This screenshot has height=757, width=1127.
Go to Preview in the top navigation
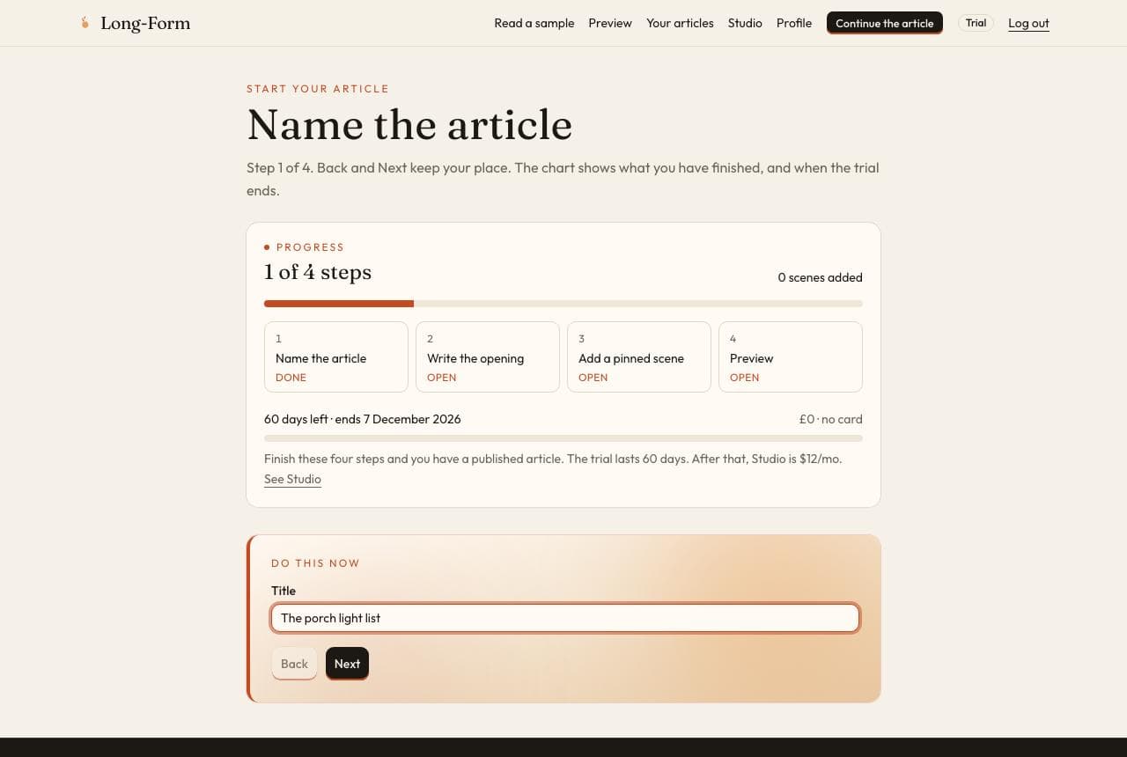[x=610, y=23]
